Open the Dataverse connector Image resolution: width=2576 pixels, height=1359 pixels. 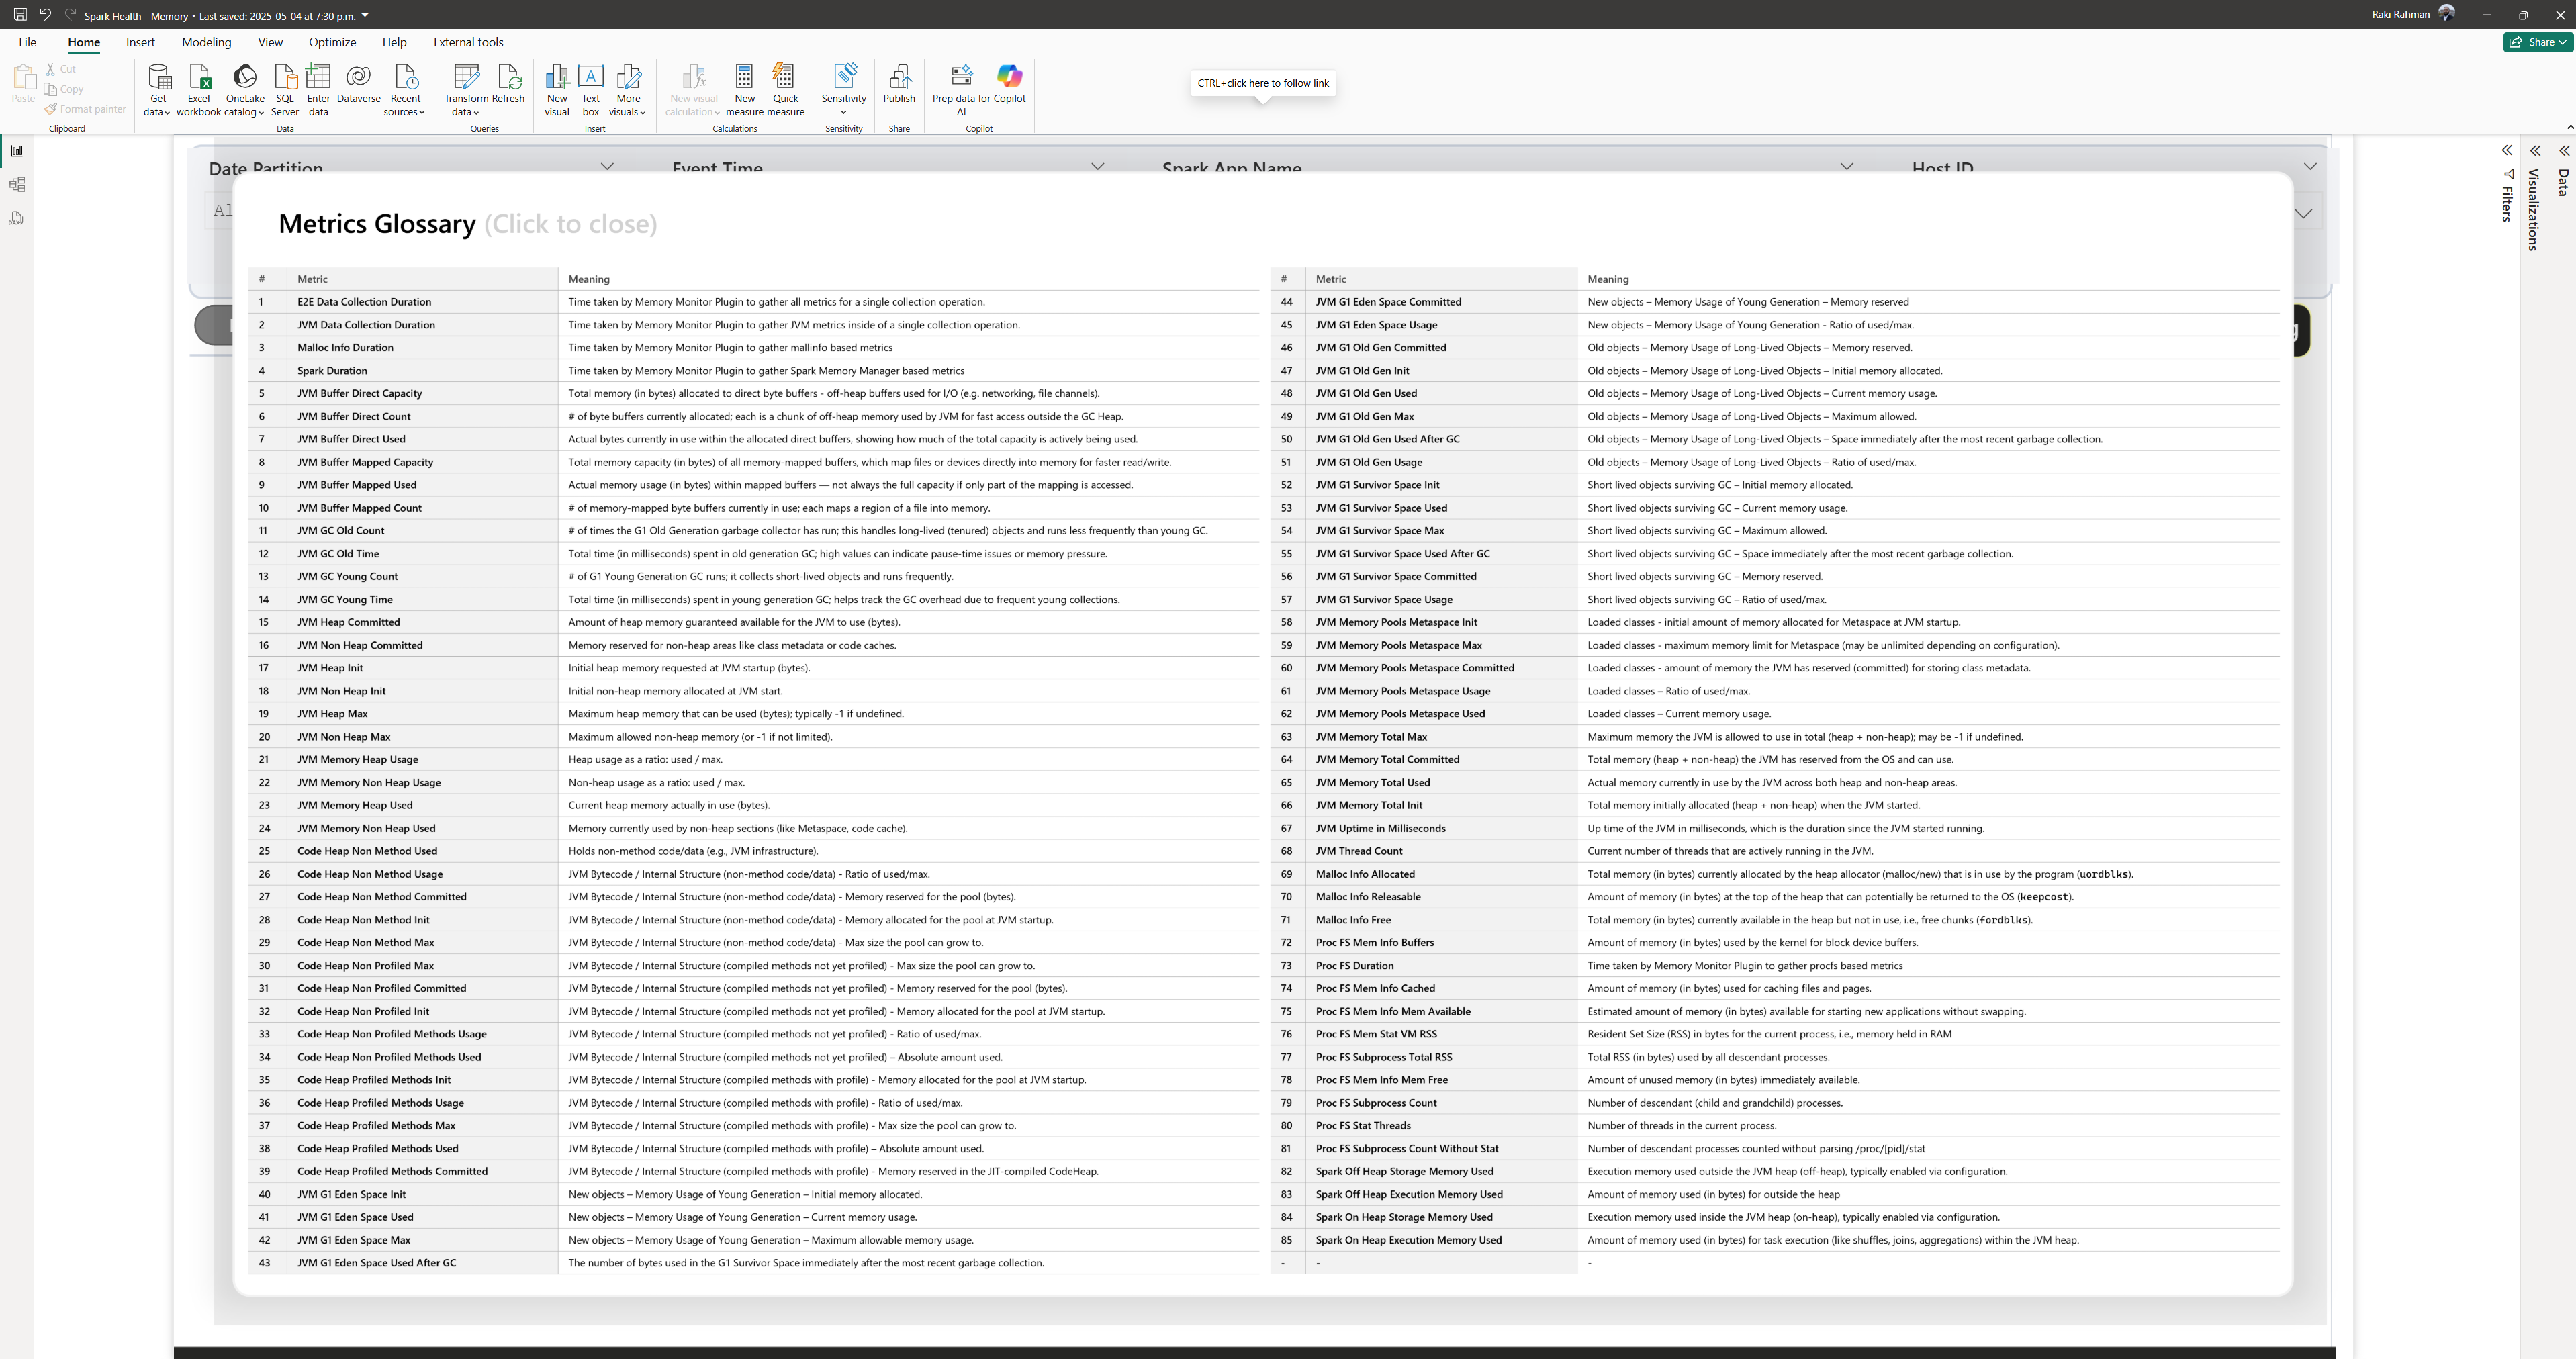358,84
